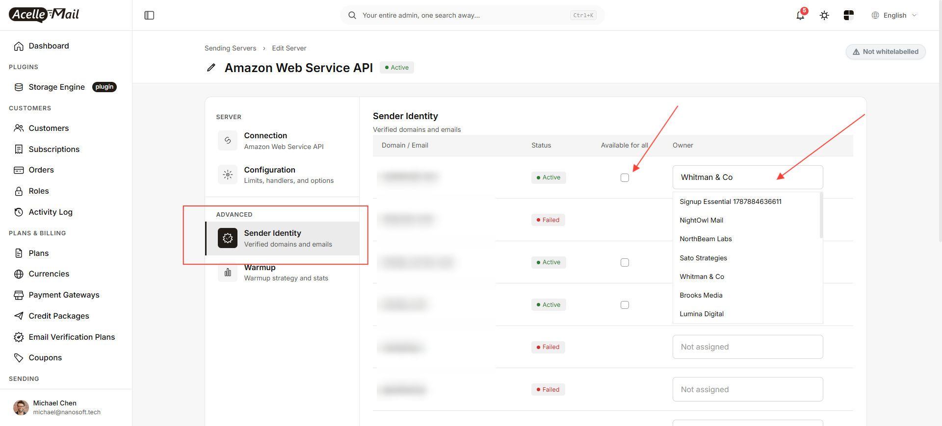Click the Storage Engine database icon
The image size is (942, 426).
(19, 87)
